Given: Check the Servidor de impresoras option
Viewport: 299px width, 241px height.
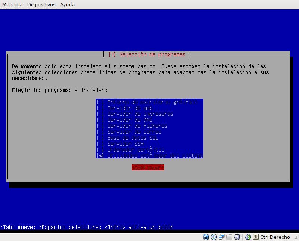Looking at the screenshot, I should click(149, 114).
